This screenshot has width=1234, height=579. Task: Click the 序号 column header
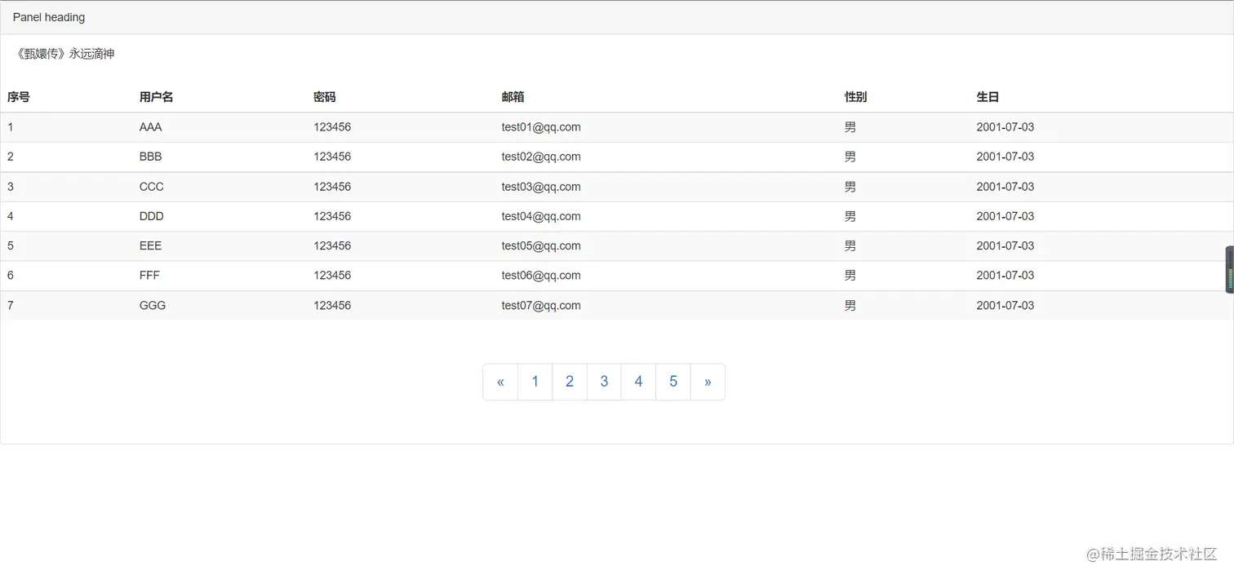[19, 97]
